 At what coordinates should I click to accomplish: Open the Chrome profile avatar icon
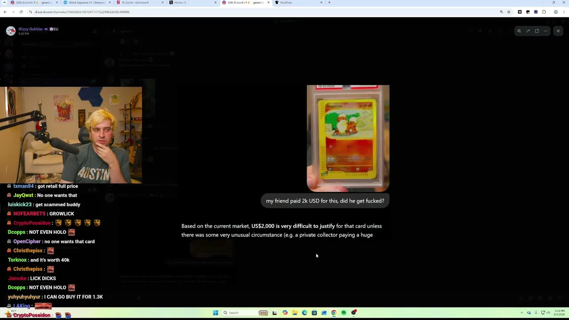coord(556,12)
